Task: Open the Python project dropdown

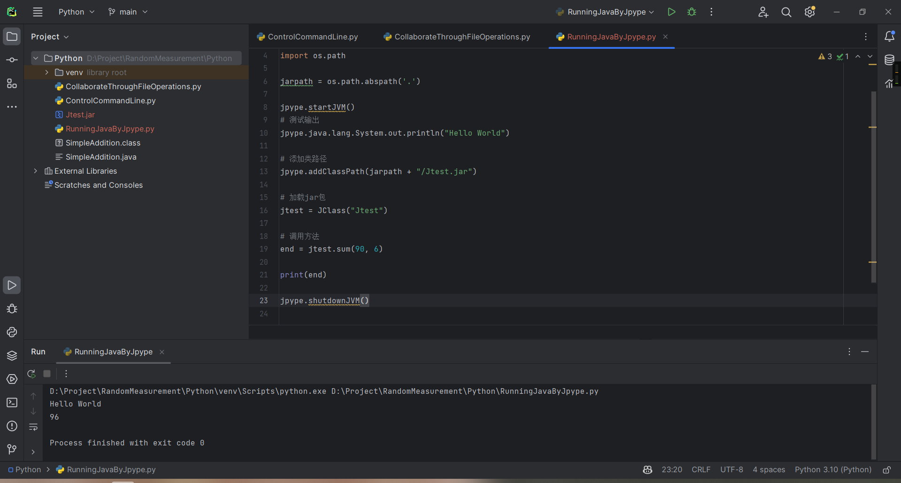Action: click(76, 12)
